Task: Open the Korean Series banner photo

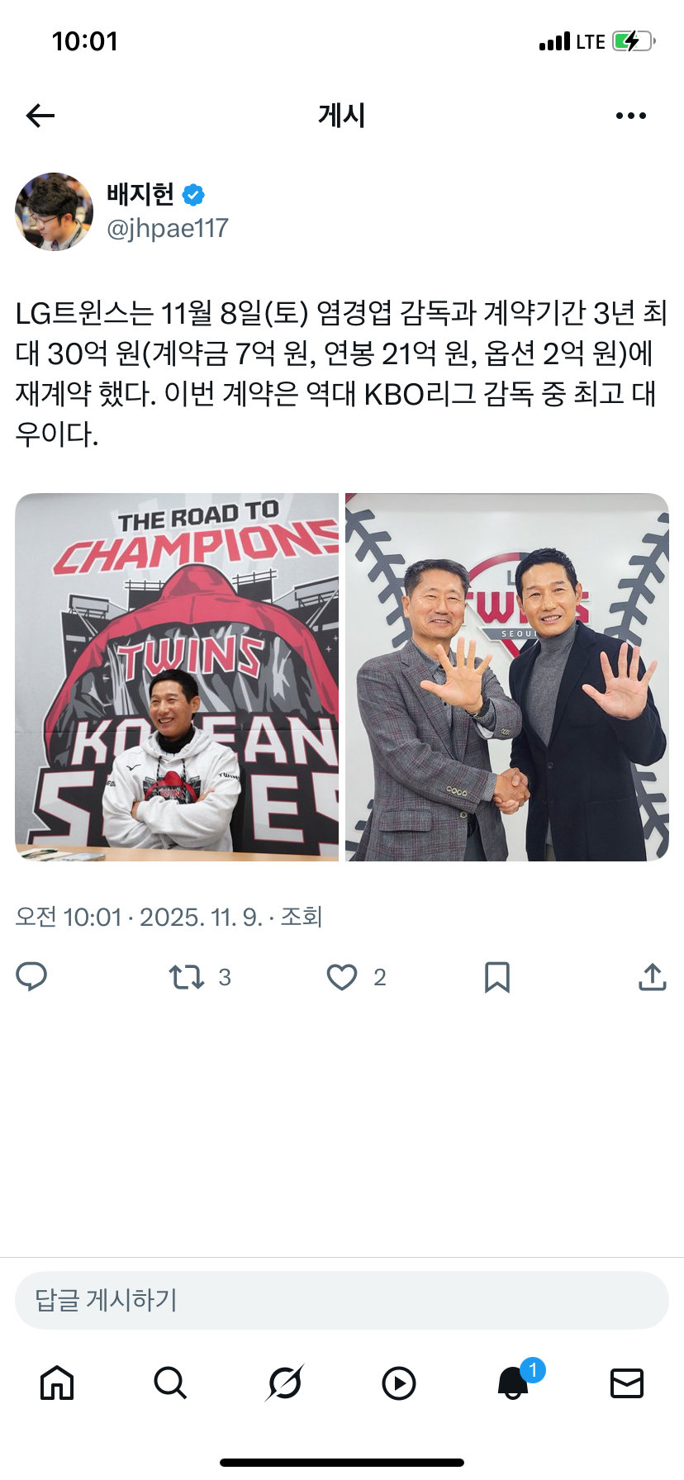Action: click(177, 677)
